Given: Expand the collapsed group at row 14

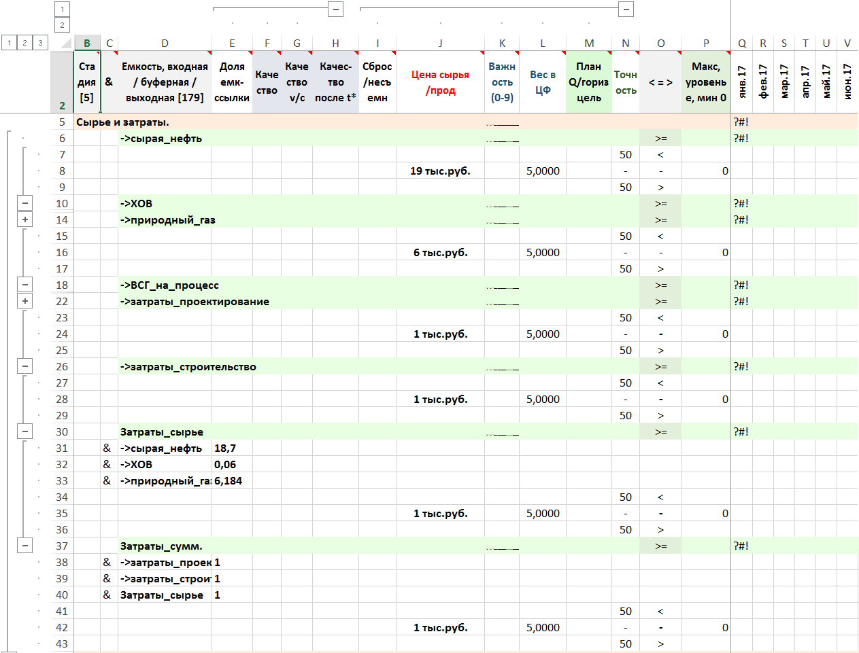Looking at the screenshot, I should click(x=25, y=219).
